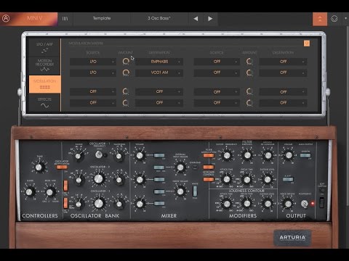The height and width of the screenshot is (261, 349).
Task: Open the Template preset type dropdown
Action: 102,18
